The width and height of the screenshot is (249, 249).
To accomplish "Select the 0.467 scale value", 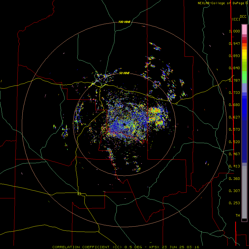I will pyautogui.click(x=234, y=154).
